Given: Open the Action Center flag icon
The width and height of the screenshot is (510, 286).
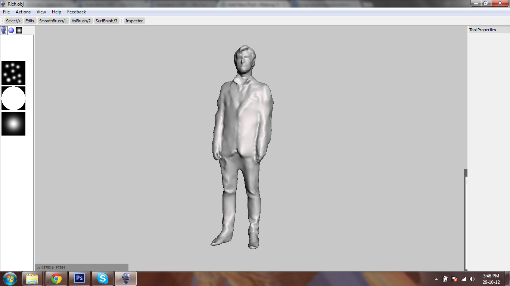Looking at the screenshot, I should click(x=454, y=279).
